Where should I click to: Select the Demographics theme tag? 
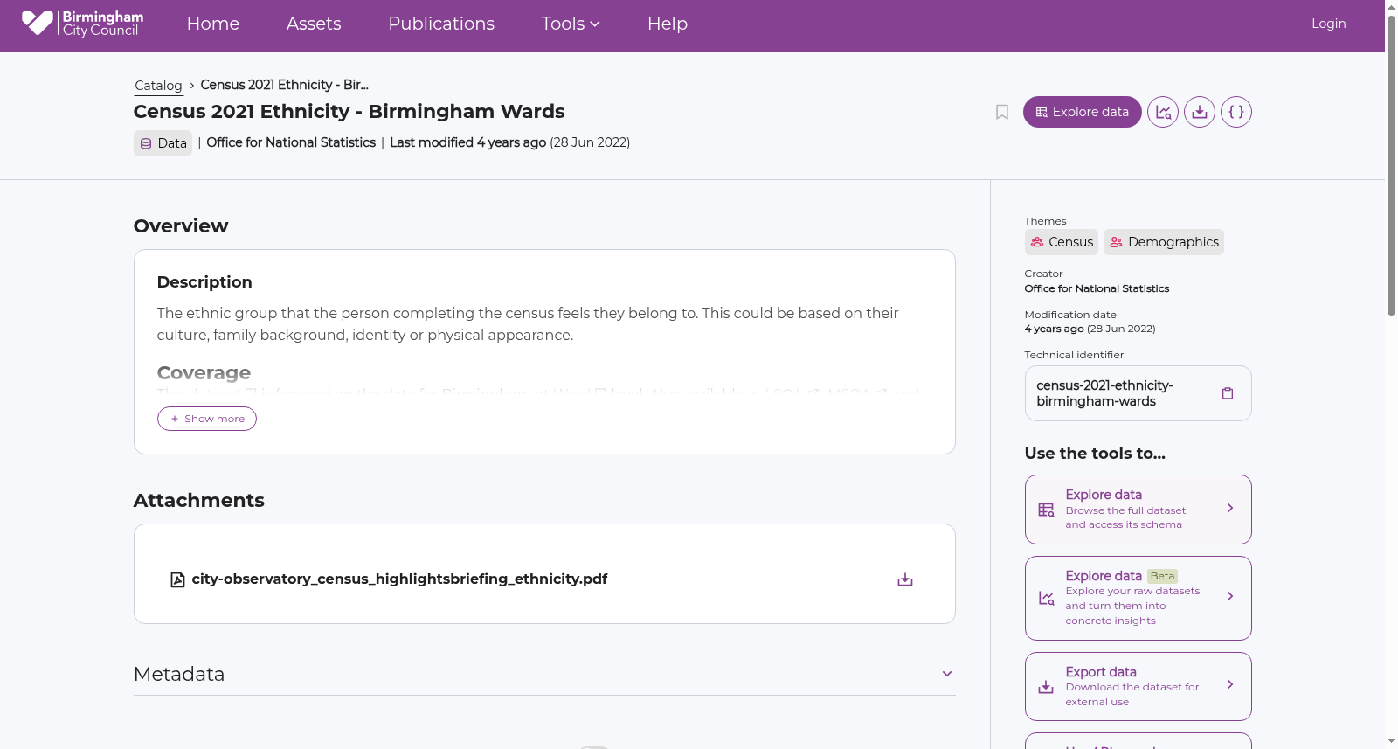(x=1164, y=242)
